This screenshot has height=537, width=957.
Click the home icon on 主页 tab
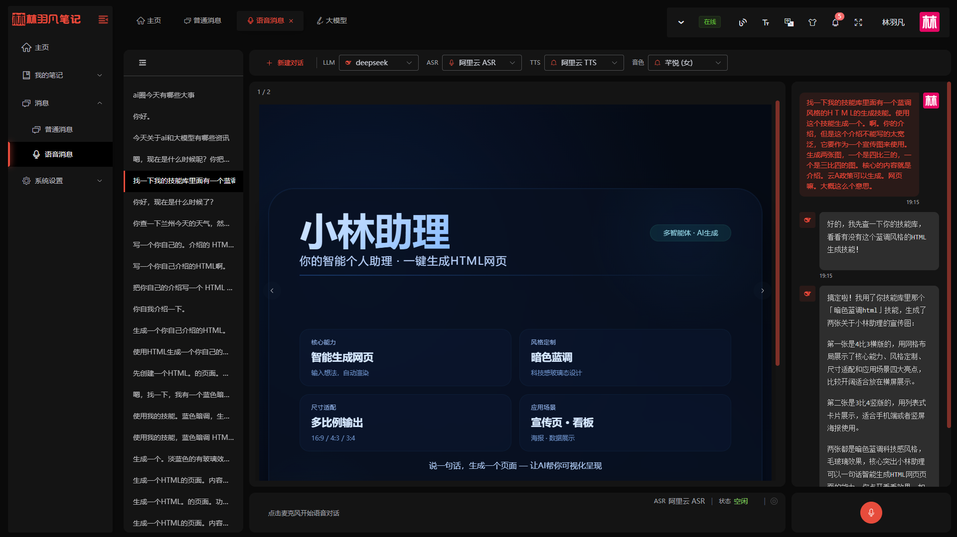(141, 20)
